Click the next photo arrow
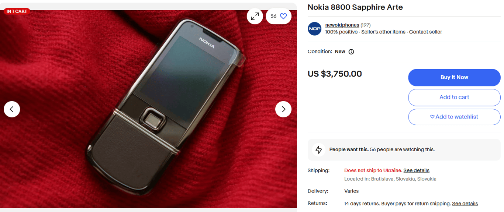504x212 pixels. coord(283,109)
